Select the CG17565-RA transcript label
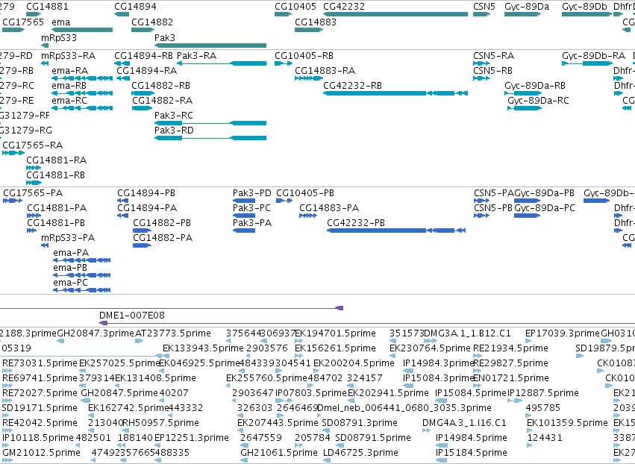The image size is (635, 464). pos(32,145)
